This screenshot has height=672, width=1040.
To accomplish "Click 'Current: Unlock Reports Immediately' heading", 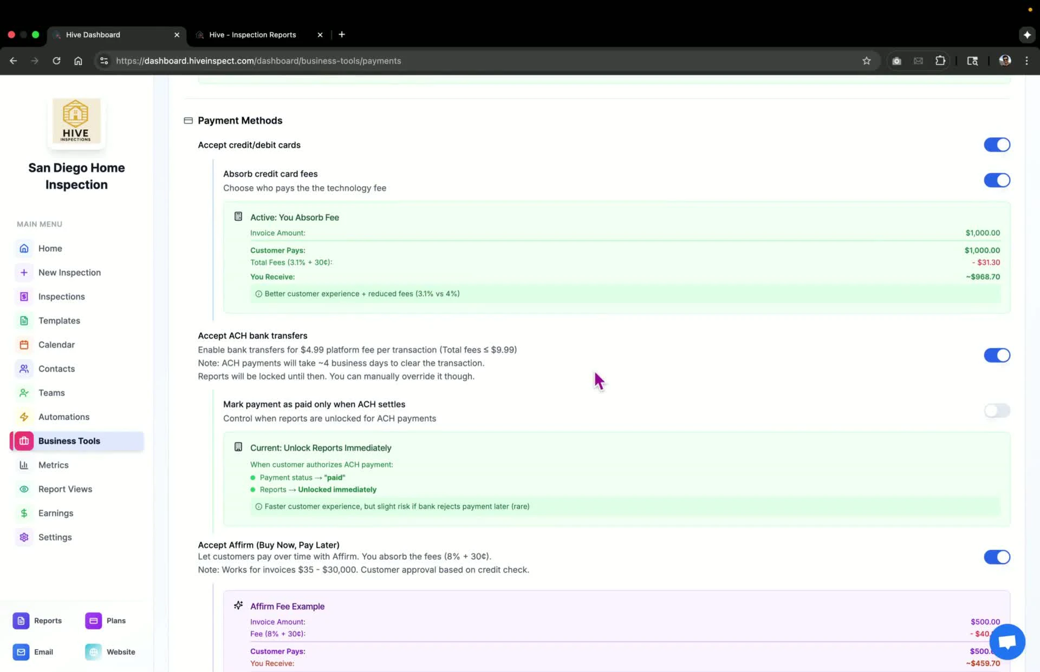I will pyautogui.click(x=321, y=448).
